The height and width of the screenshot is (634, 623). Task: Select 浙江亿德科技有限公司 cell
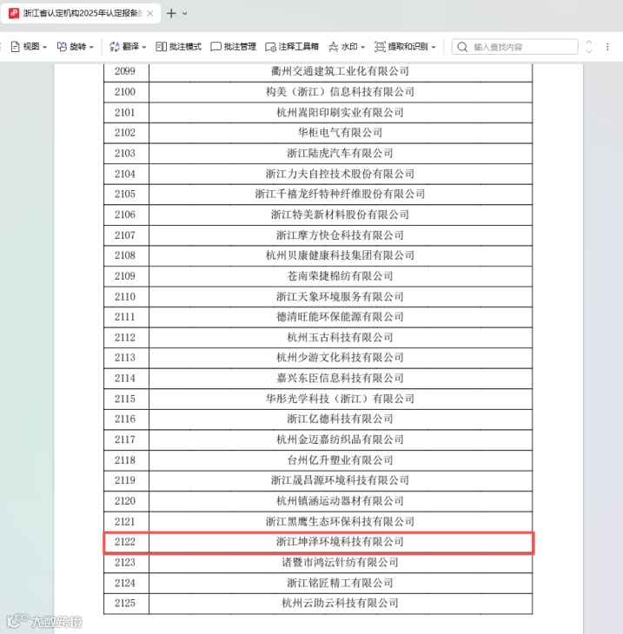tap(341, 419)
